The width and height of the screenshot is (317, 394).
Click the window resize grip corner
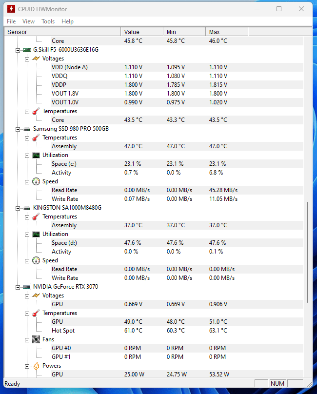point(310,384)
